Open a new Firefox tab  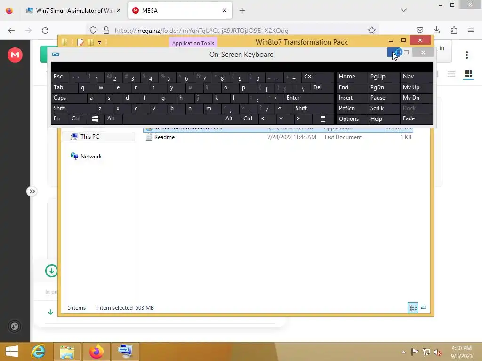click(242, 11)
